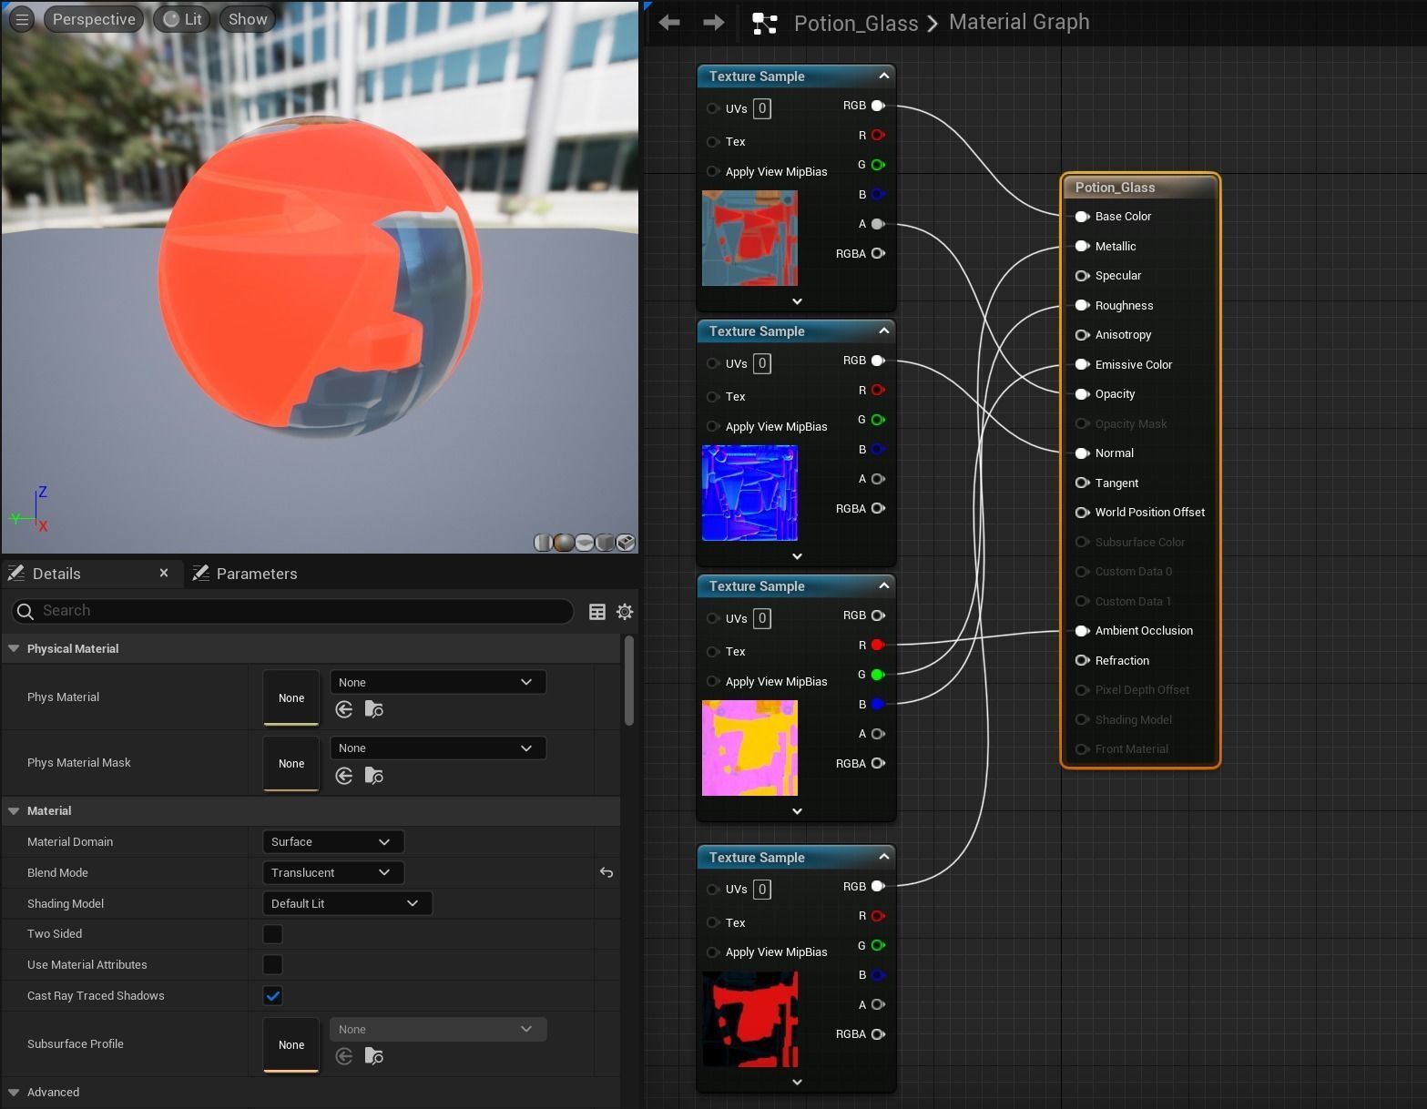The width and height of the screenshot is (1427, 1109).
Task: Open the Shading Model dropdown
Action: point(347,903)
